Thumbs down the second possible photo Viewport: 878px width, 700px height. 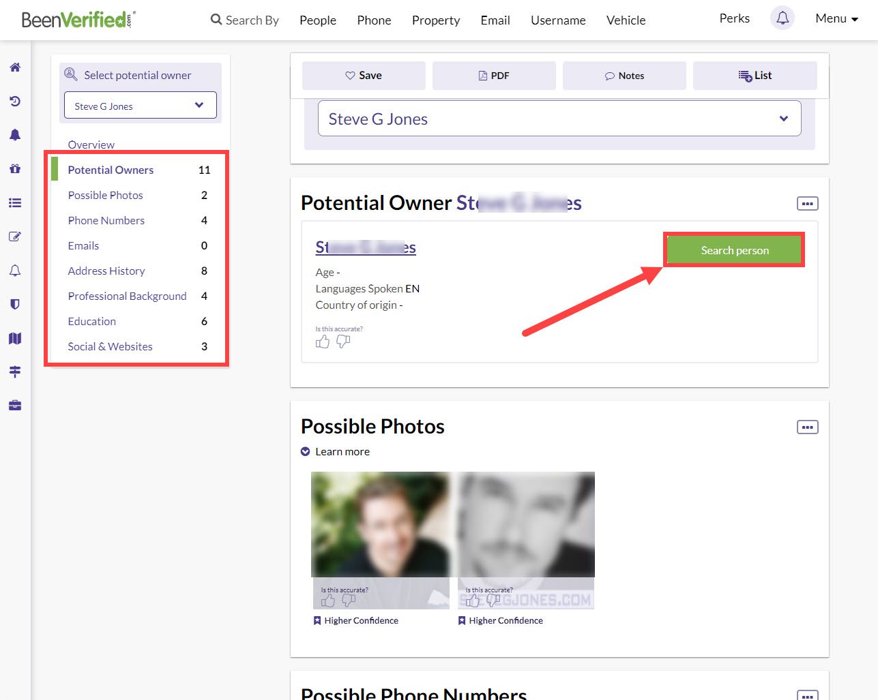click(x=493, y=600)
